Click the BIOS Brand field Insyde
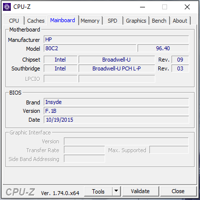Image resolution: width=200 pixels, height=200 pixels. [x=116, y=102]
